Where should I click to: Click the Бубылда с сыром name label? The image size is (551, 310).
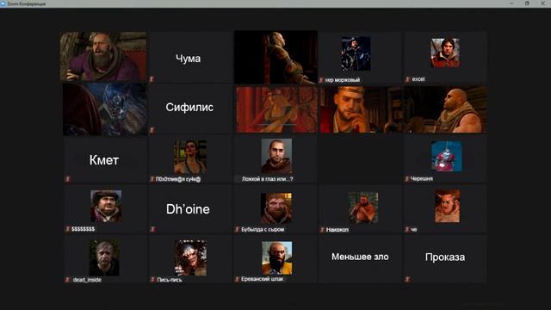click(263, 230)
